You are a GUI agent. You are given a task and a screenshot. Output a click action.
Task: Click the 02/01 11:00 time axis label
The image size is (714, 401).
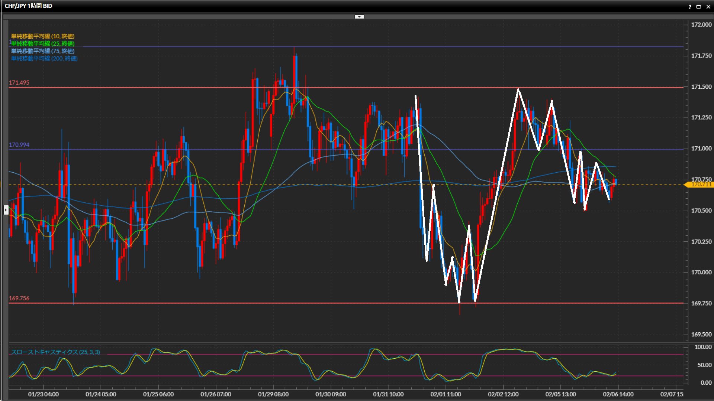(x=446, y=394)
